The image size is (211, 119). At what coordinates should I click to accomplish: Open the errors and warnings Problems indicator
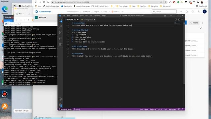(x=77, y=109)
